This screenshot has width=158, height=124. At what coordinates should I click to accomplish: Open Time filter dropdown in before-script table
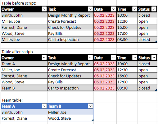(x=135, y=9)
